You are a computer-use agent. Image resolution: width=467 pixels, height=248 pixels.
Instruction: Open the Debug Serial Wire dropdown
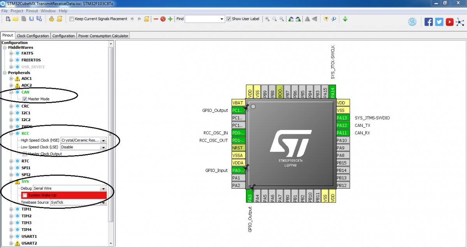[103, 188]
